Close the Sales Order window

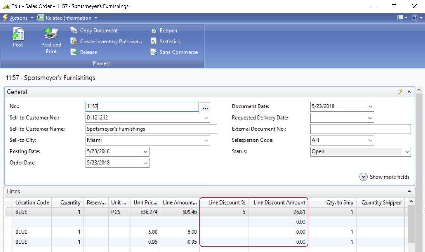(x=414, y=6)
